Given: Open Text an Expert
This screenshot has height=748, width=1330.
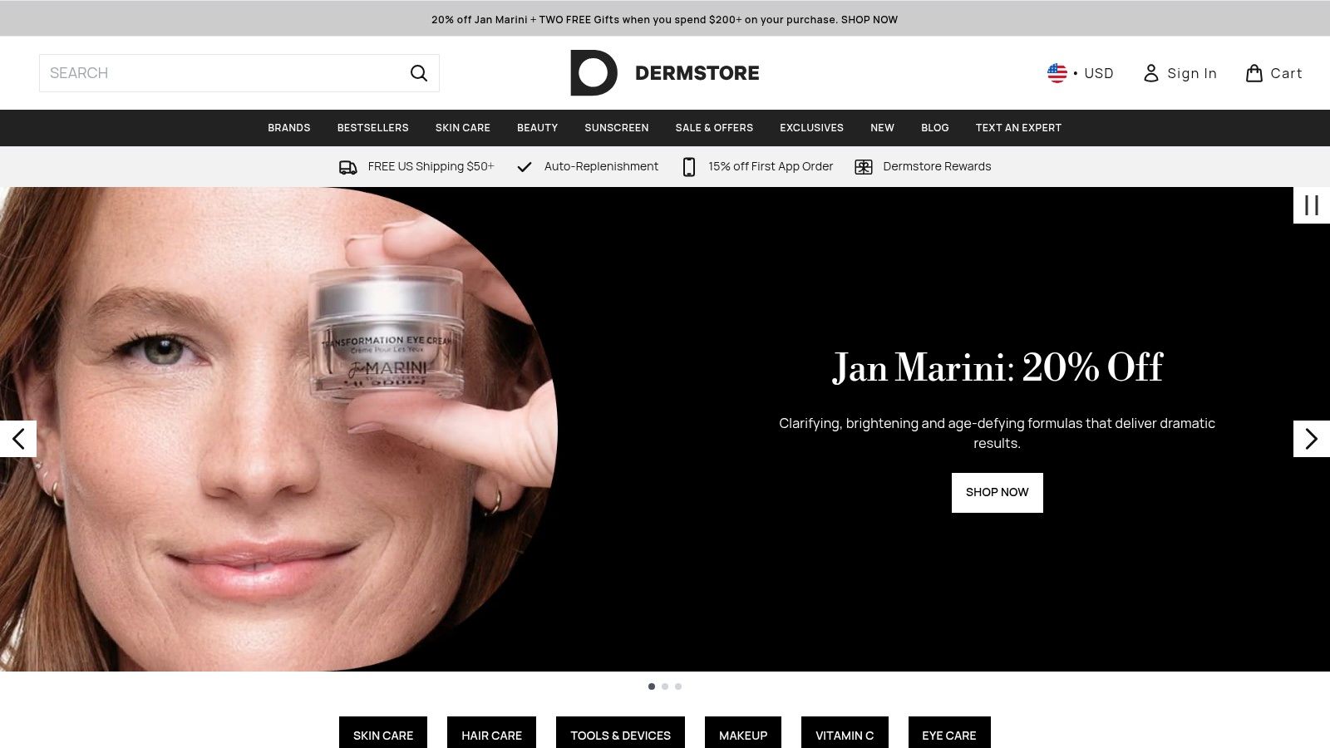Looking at the screenshot, I should pos(1018,128).
